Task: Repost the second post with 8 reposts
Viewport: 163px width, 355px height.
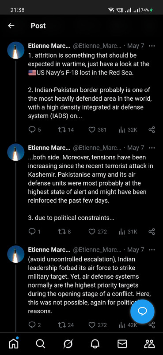Action: [64, 232]
